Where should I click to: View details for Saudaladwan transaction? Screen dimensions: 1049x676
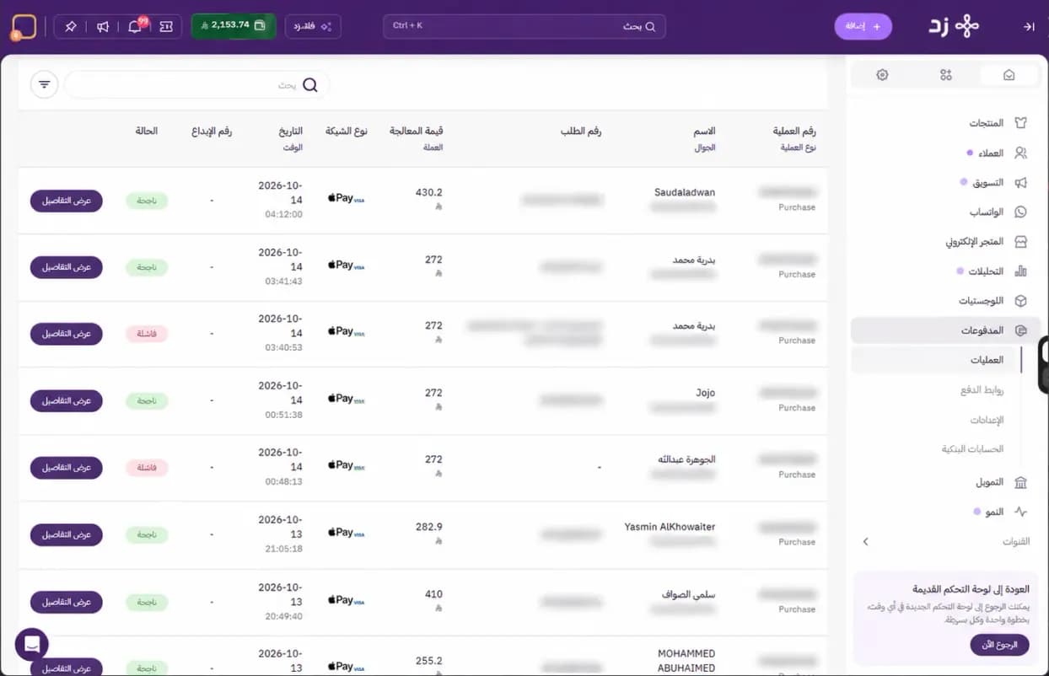point(67,201)
